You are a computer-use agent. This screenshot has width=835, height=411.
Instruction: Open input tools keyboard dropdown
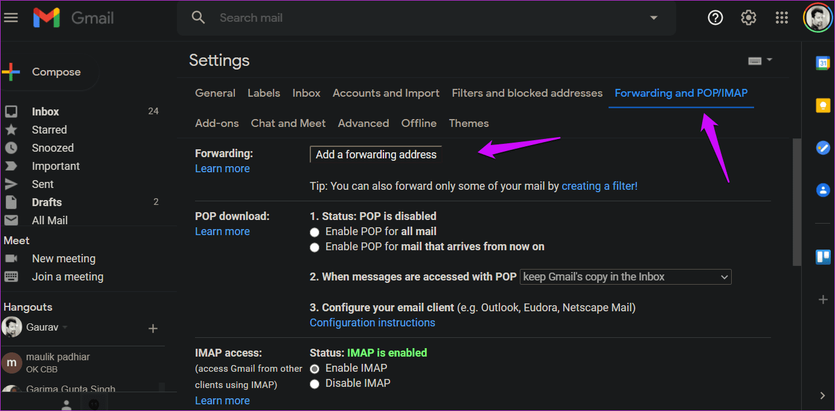760,60
